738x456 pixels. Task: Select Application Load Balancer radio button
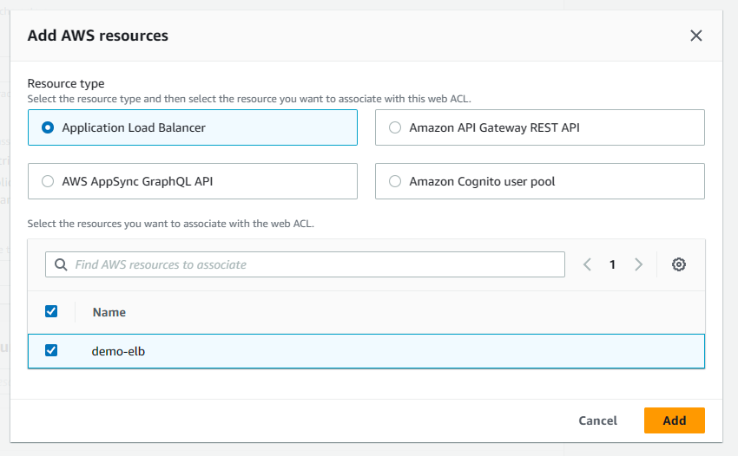[49, 127]
